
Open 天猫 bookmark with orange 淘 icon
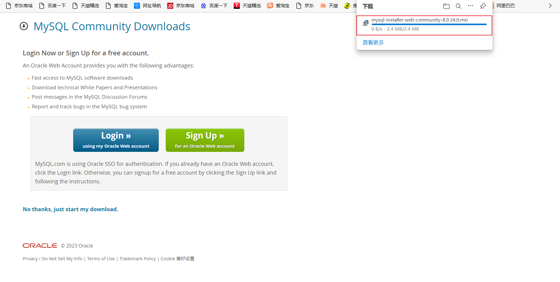(329, 6)
